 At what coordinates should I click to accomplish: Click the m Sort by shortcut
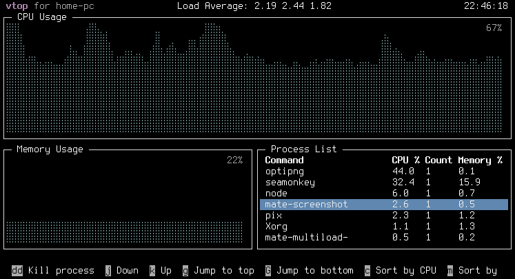472,271
